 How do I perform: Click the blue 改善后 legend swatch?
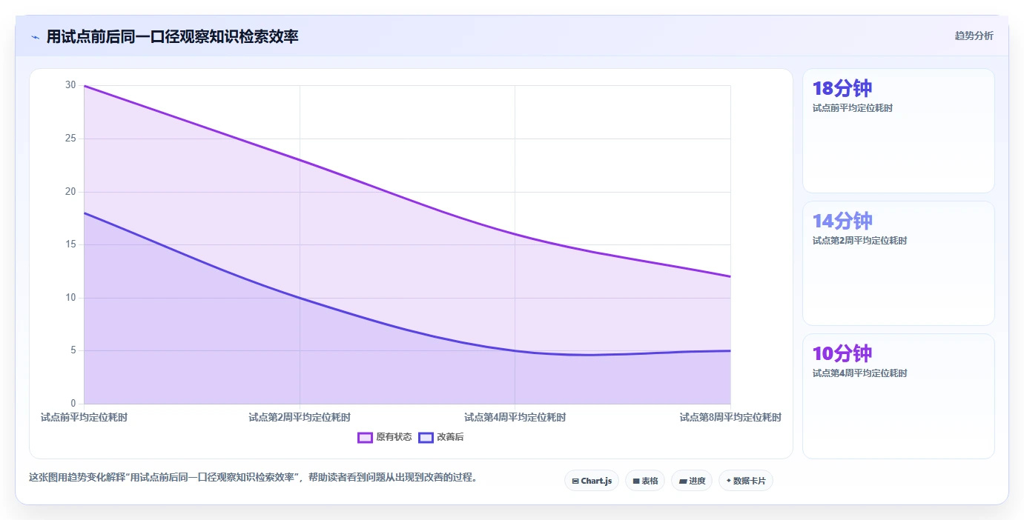coord(426,437)
